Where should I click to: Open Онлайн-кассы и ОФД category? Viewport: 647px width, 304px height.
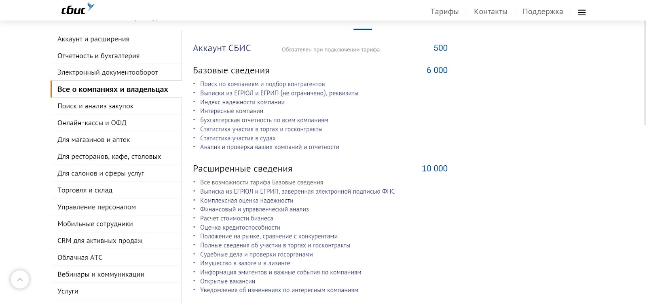116,123
